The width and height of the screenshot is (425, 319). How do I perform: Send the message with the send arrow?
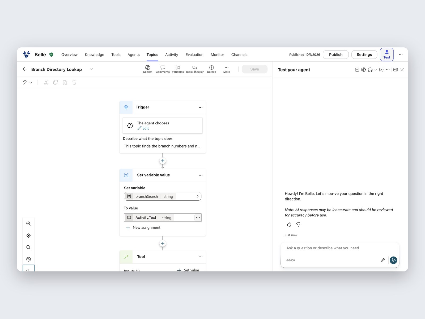tap(393, 260)
